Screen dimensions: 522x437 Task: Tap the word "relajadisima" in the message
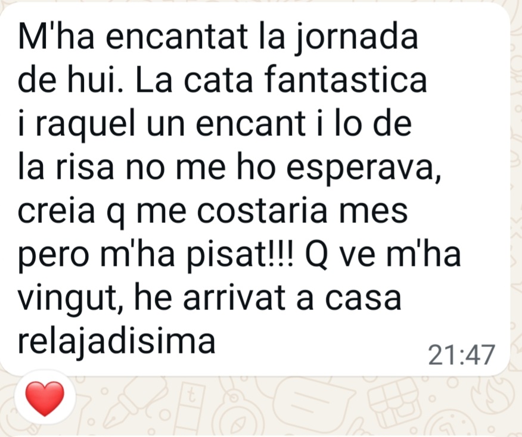click(x=117, y=342)
